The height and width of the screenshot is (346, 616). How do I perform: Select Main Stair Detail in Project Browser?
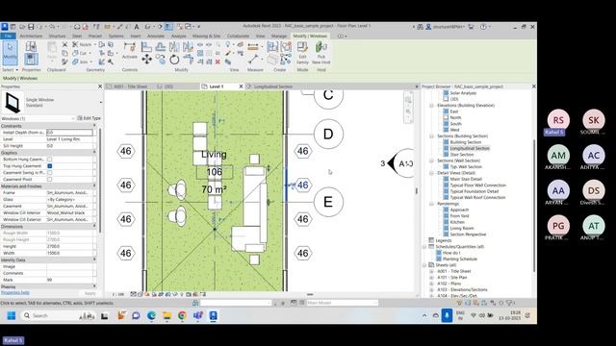(x=466, y=179)
